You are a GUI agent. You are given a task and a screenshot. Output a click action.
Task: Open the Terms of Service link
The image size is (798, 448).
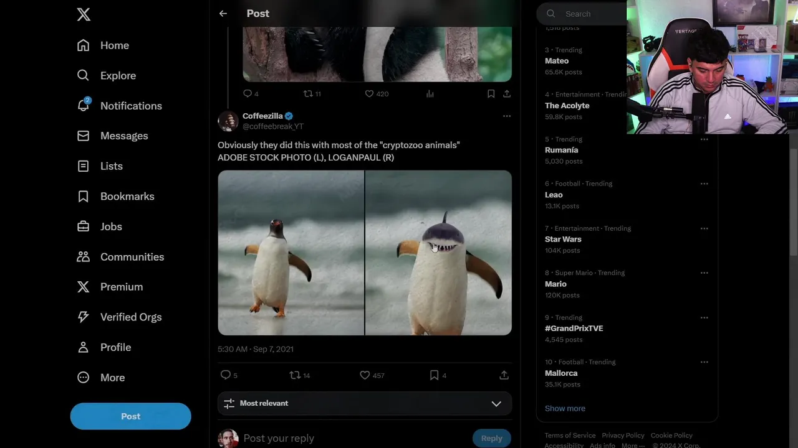570,436
